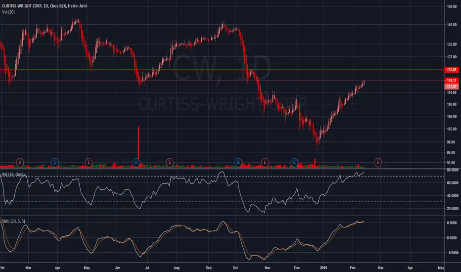Click the 95.00 price axis value
The height and width of the screenshot is (272, 461).
tap(452, 153)
